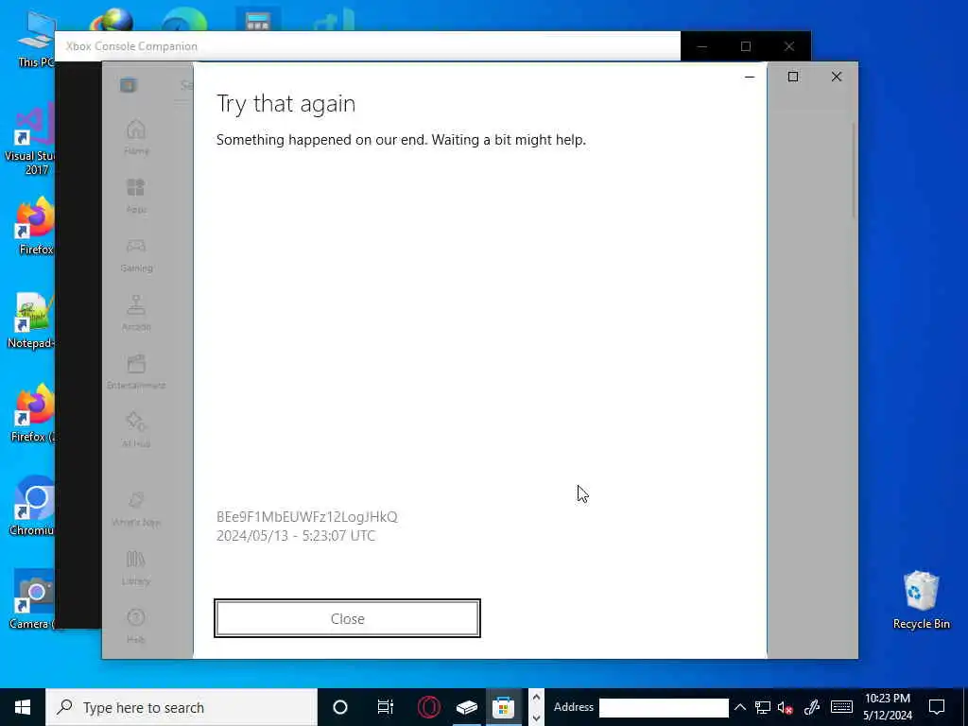
Task: Open What's New in the Store sidebar
Action: tap(136, 510)
